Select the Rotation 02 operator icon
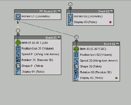 pos(76,72)
